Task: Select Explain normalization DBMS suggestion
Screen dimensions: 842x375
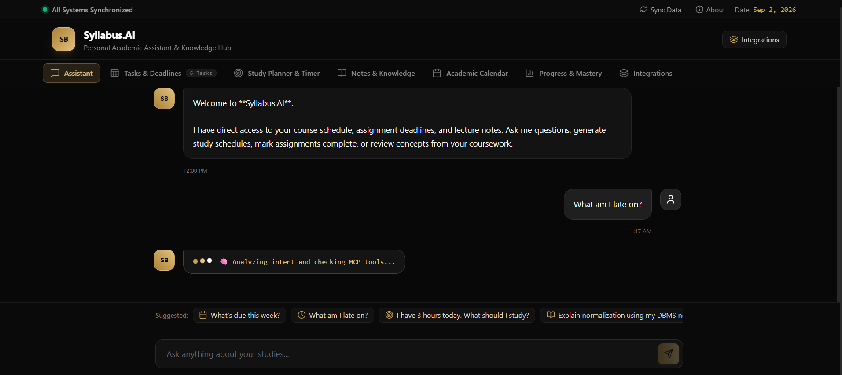Action: point(612,315)
